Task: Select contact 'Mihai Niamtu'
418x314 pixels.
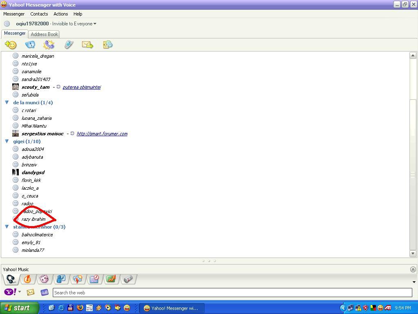Action: 34,126
